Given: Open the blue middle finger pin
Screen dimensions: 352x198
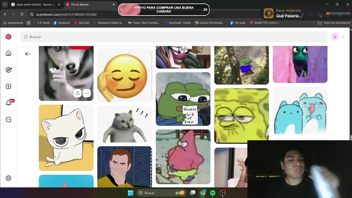Looking at the screenshot, I should pos(66,181).
